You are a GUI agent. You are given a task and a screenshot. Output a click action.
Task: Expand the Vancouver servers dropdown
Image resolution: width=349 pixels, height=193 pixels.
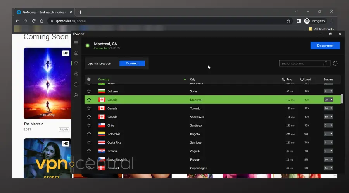(x=328, y=117)
